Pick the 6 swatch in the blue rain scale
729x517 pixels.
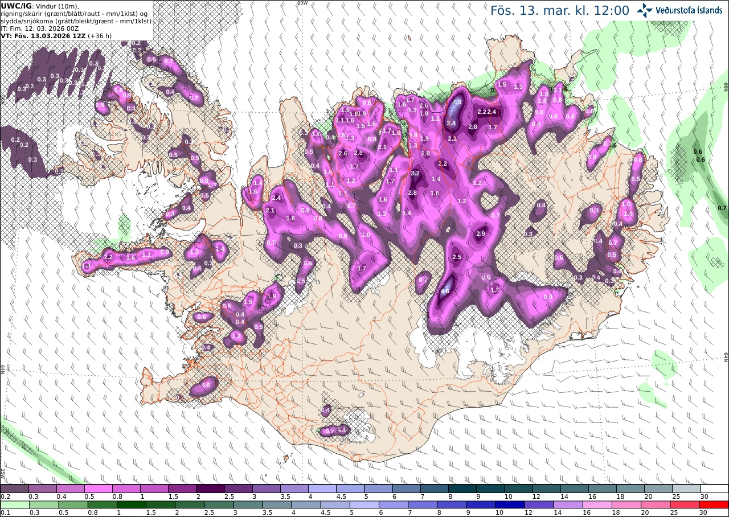393,504
